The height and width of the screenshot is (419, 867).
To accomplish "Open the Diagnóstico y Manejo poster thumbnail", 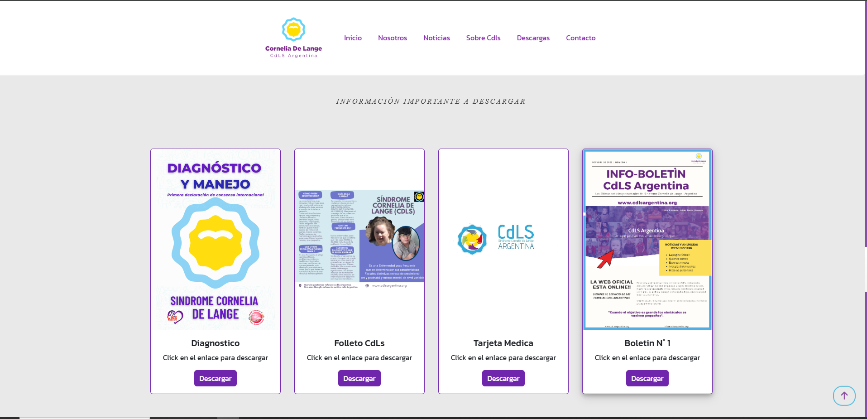I will point(215,240).
